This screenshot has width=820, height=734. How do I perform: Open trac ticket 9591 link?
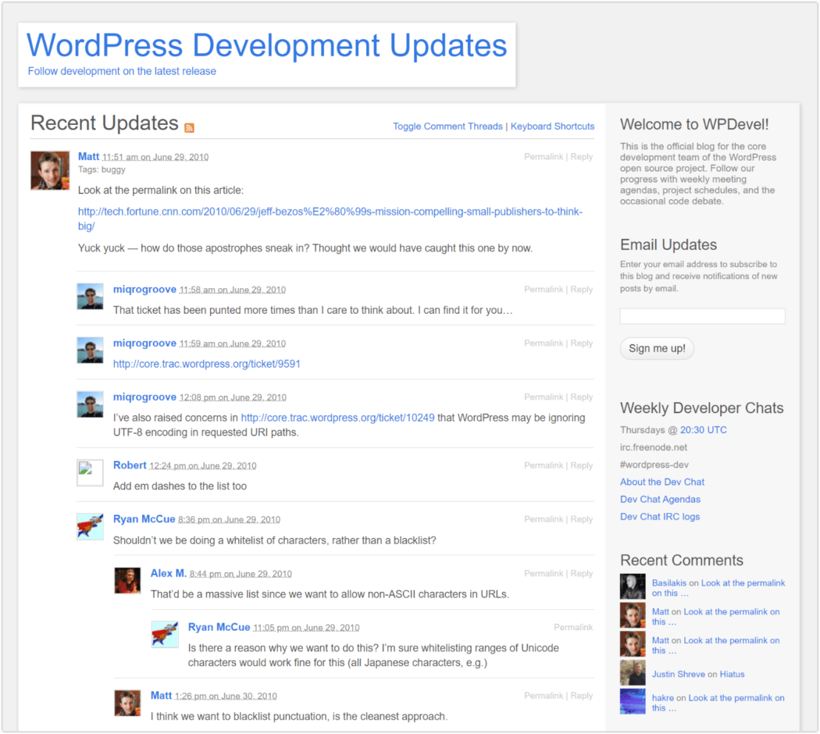207,364
